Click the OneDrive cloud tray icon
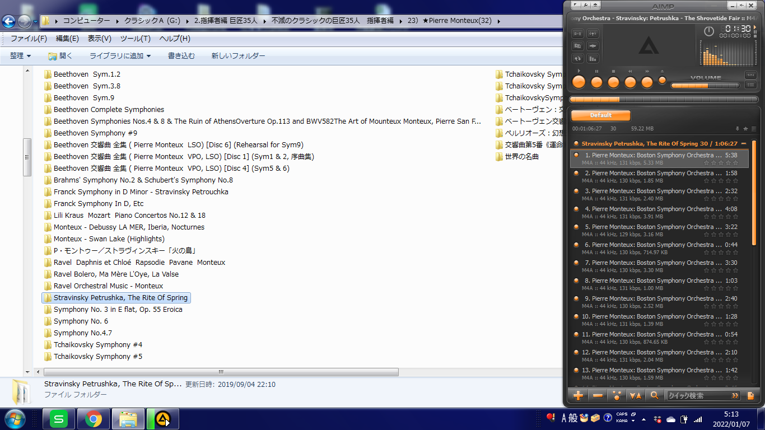765x430 pixels. tap(670, 419)
